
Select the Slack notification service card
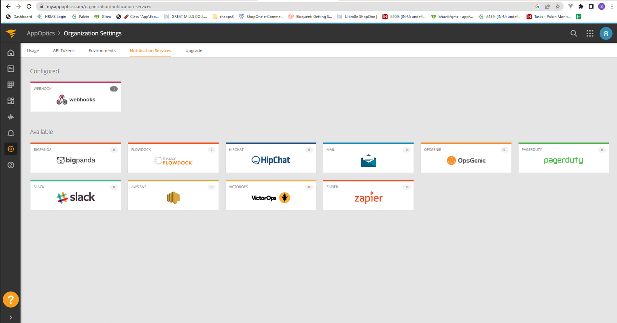76,195
